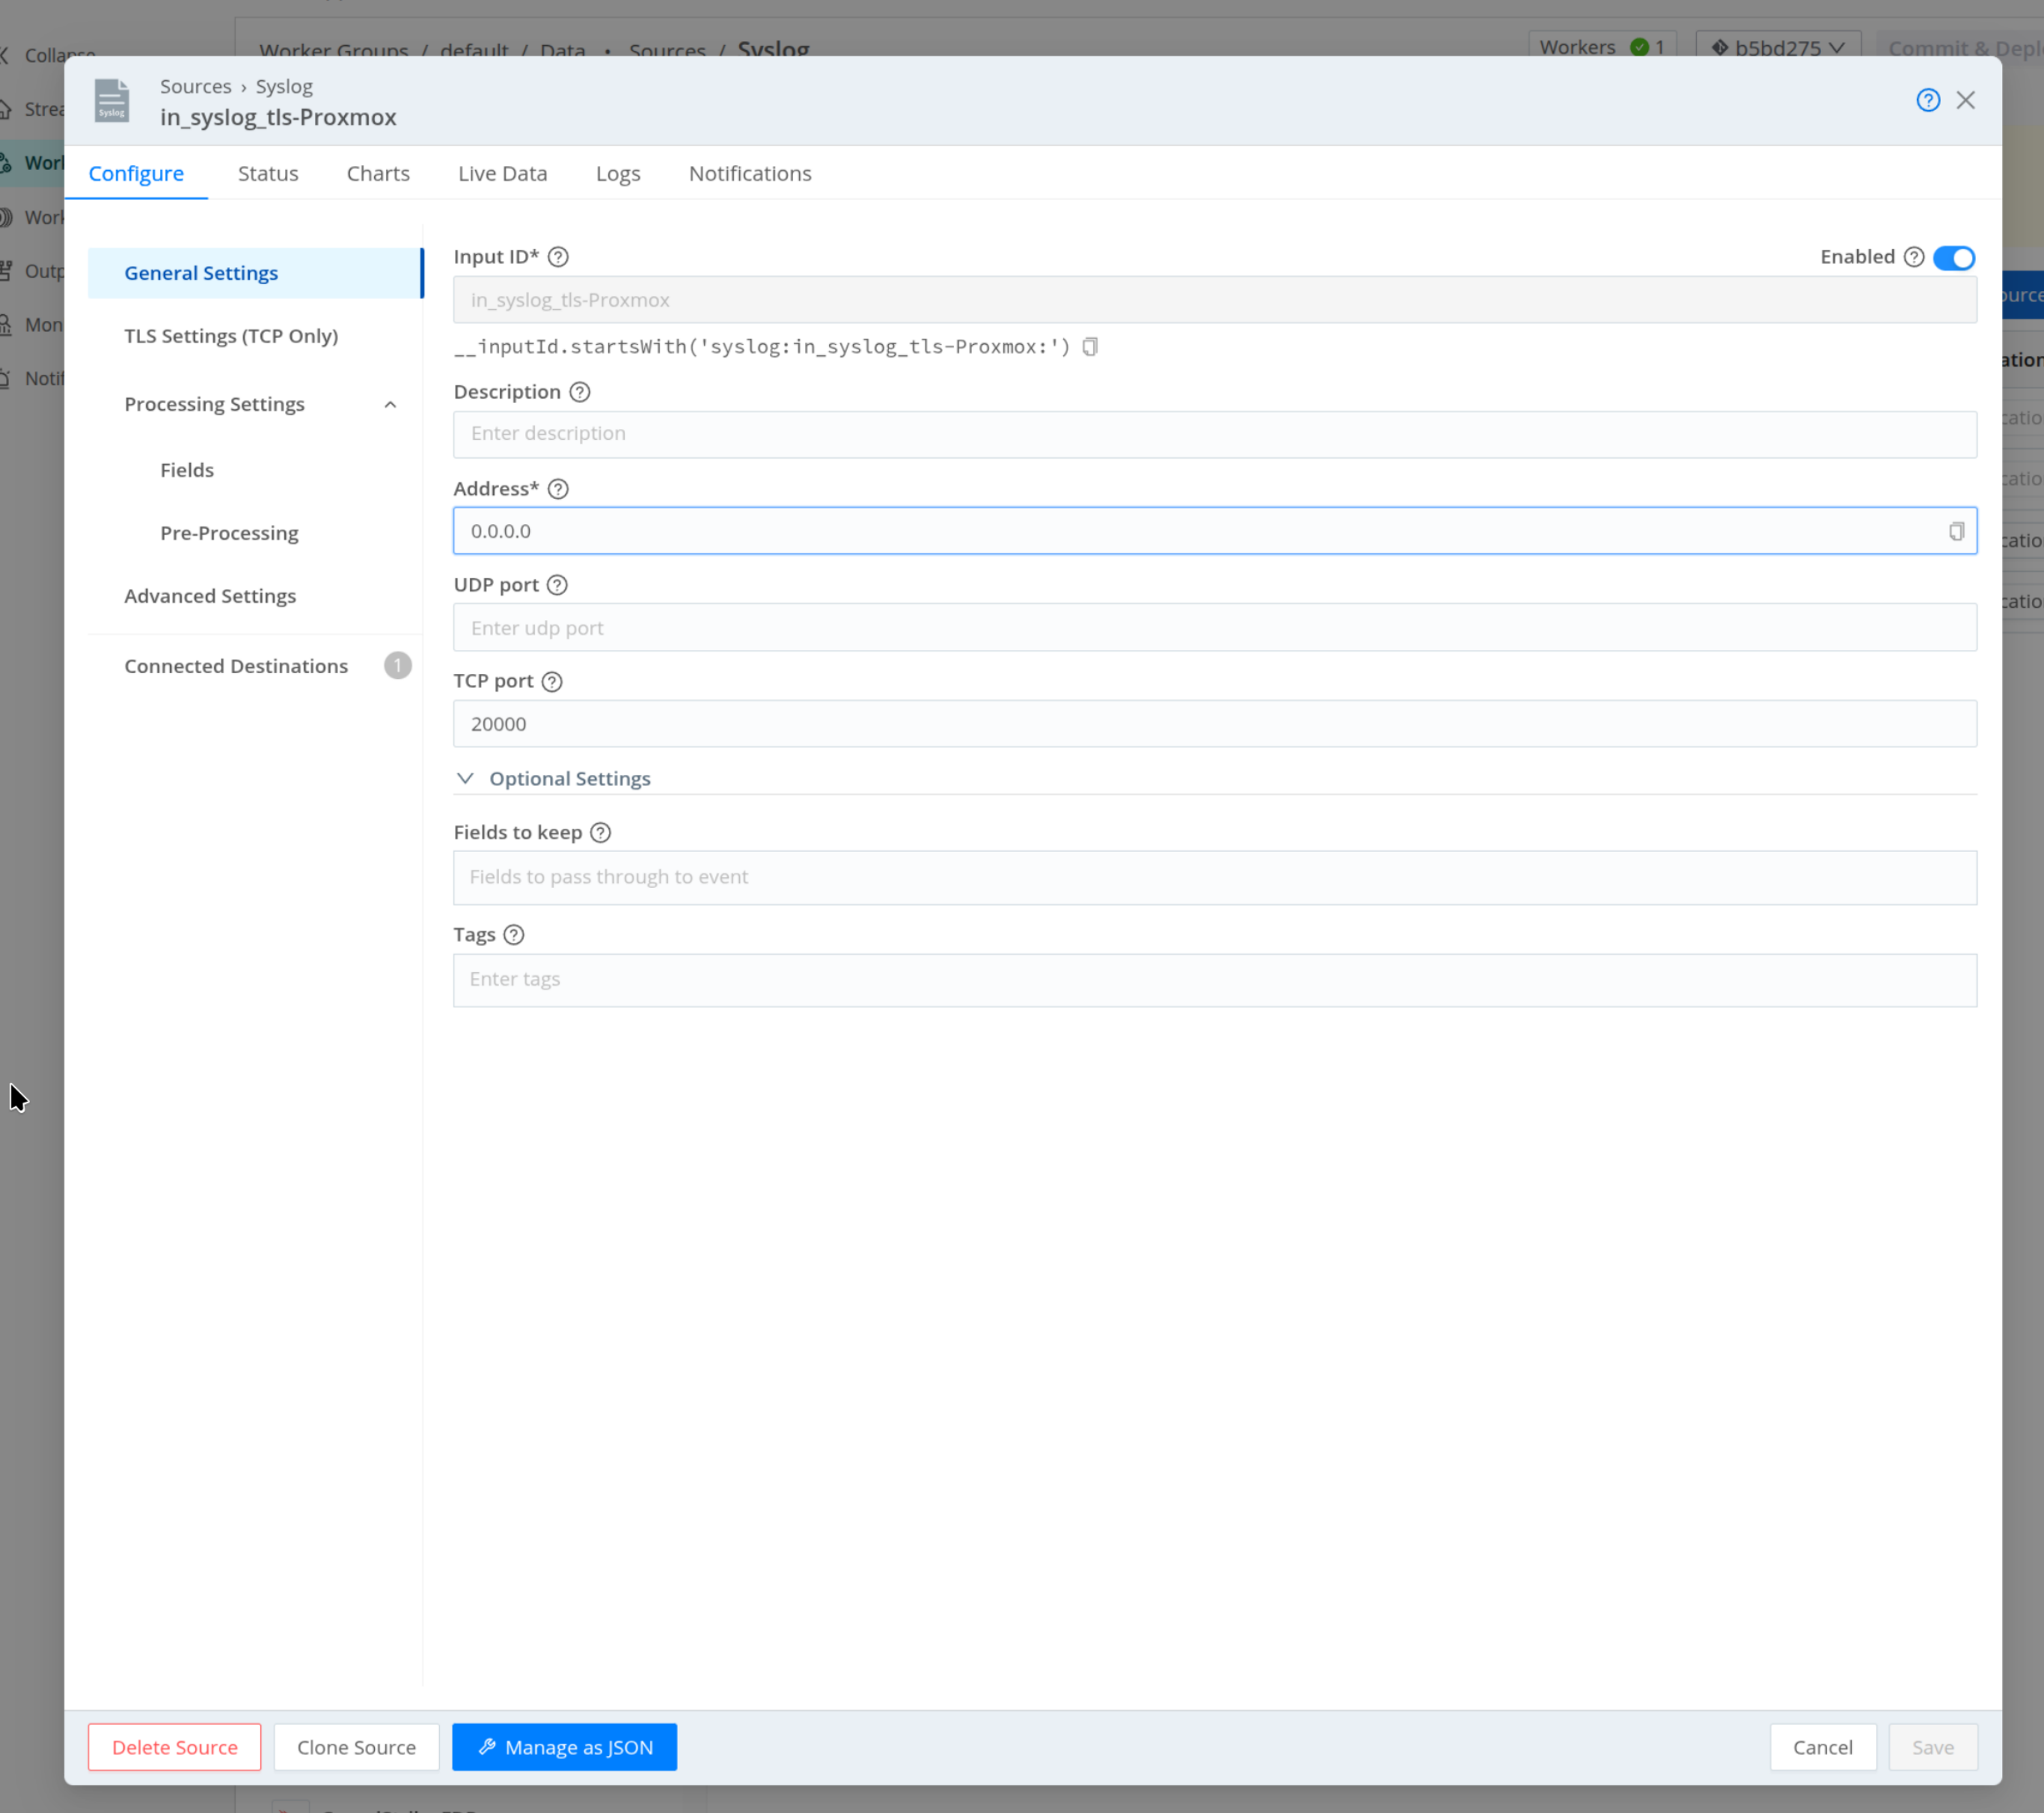Open the Notifications tab

coord(750,173)
